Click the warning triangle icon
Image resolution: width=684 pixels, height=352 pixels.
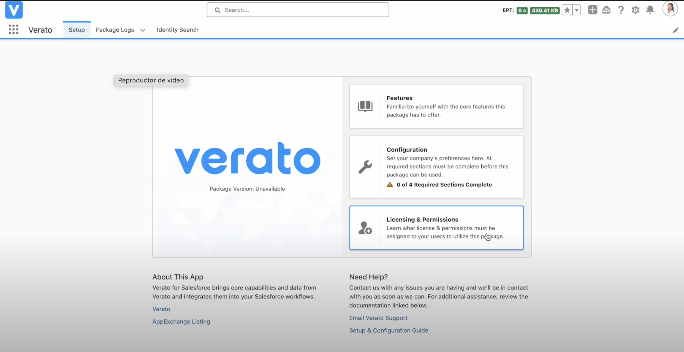tap(390, 184)
